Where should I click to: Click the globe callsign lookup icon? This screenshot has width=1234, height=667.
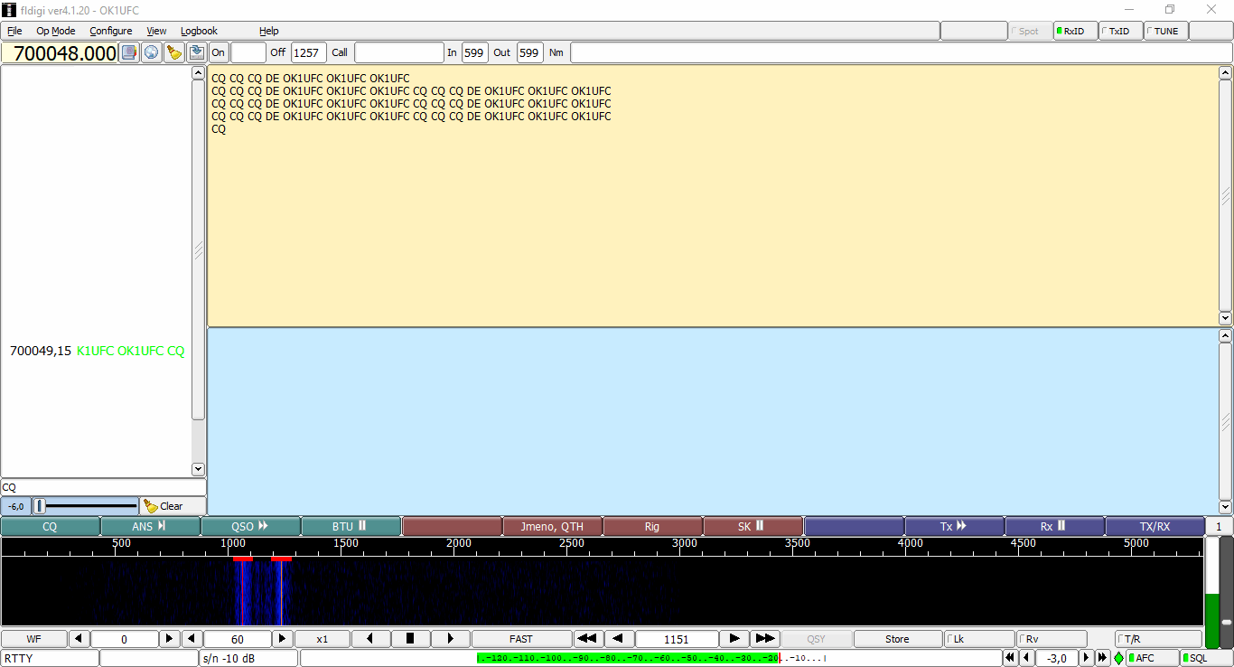(x=152, y=52)
